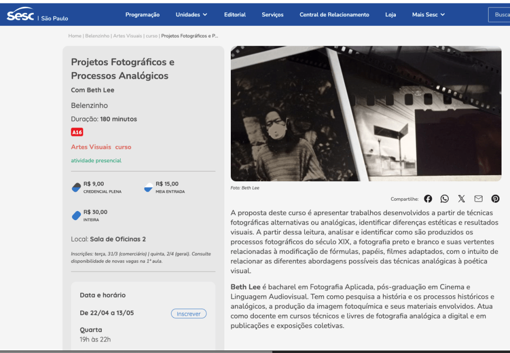Click inside the Busca search field
This screenshot has width=510, height=353.
[x=500, y=15]
